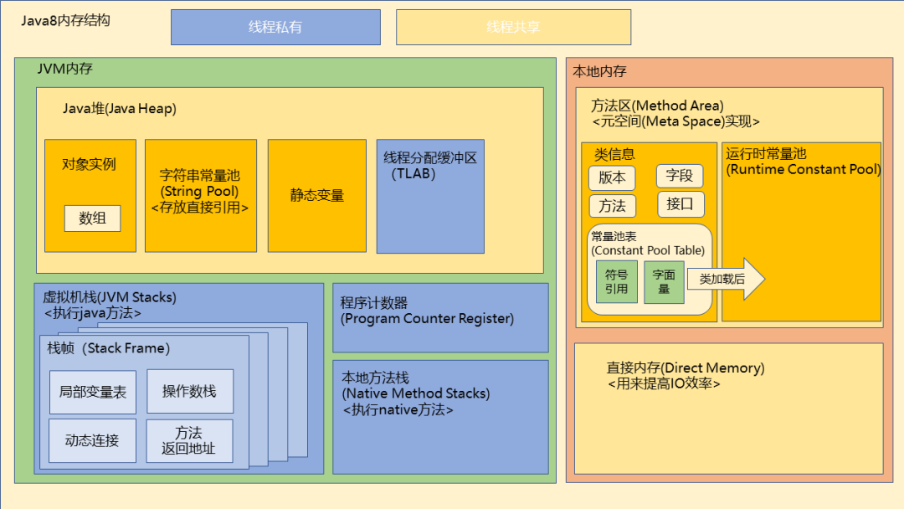Toggle the 线程私有 header
The height and width of the screenshot is (509, 904).
point(275,26)
